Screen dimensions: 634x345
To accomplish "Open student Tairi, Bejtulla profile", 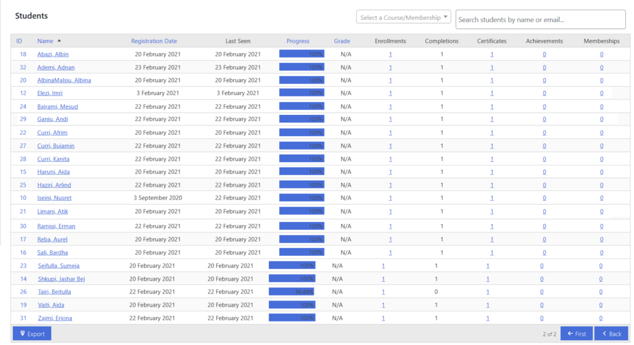I will (54, 292).
